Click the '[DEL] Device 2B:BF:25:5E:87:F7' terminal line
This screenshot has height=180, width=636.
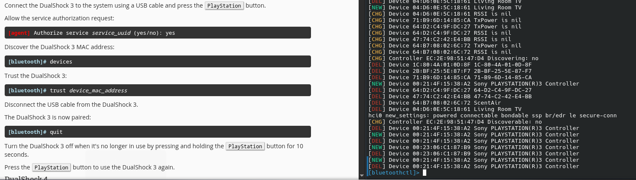450,71
